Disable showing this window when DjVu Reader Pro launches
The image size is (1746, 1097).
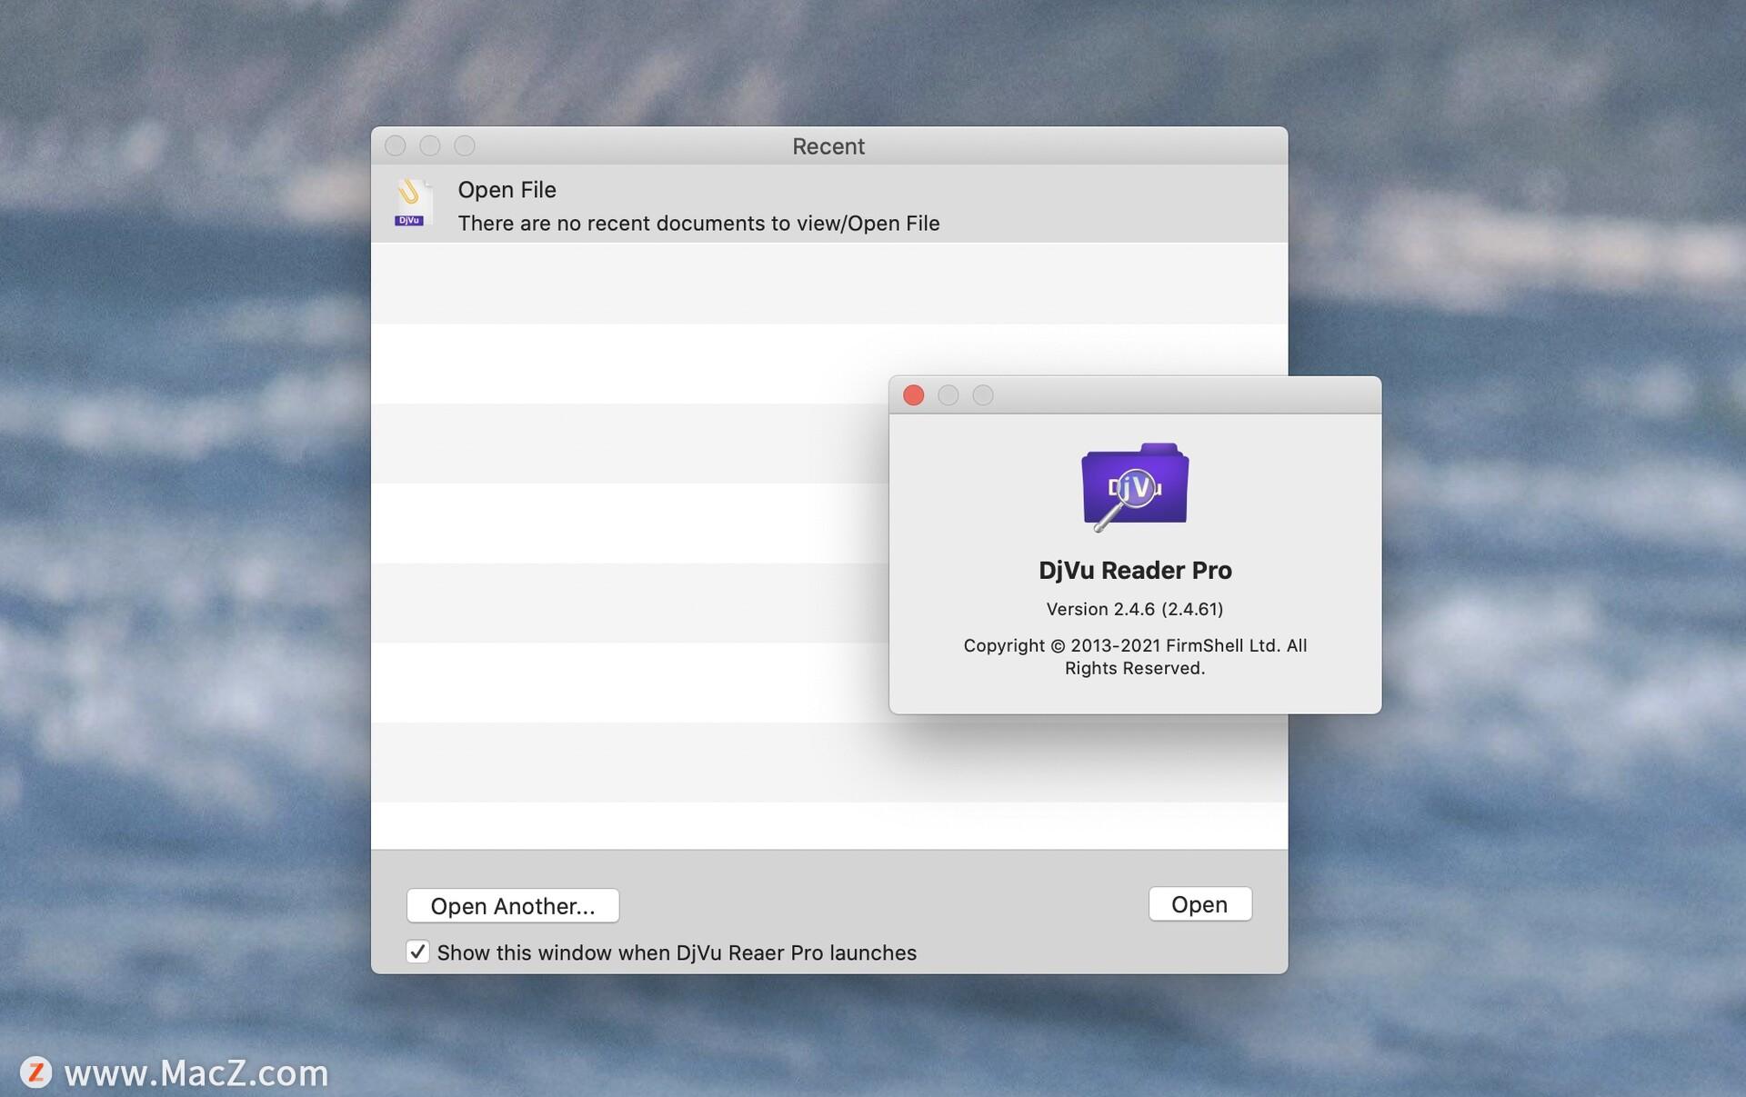tap(417, 952)
